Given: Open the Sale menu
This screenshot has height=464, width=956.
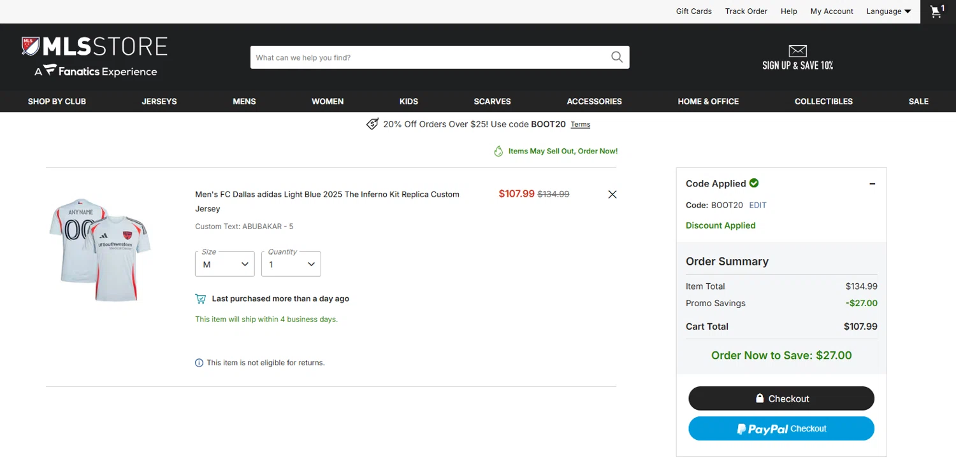Looking at the screenshot, I should 918,101.
